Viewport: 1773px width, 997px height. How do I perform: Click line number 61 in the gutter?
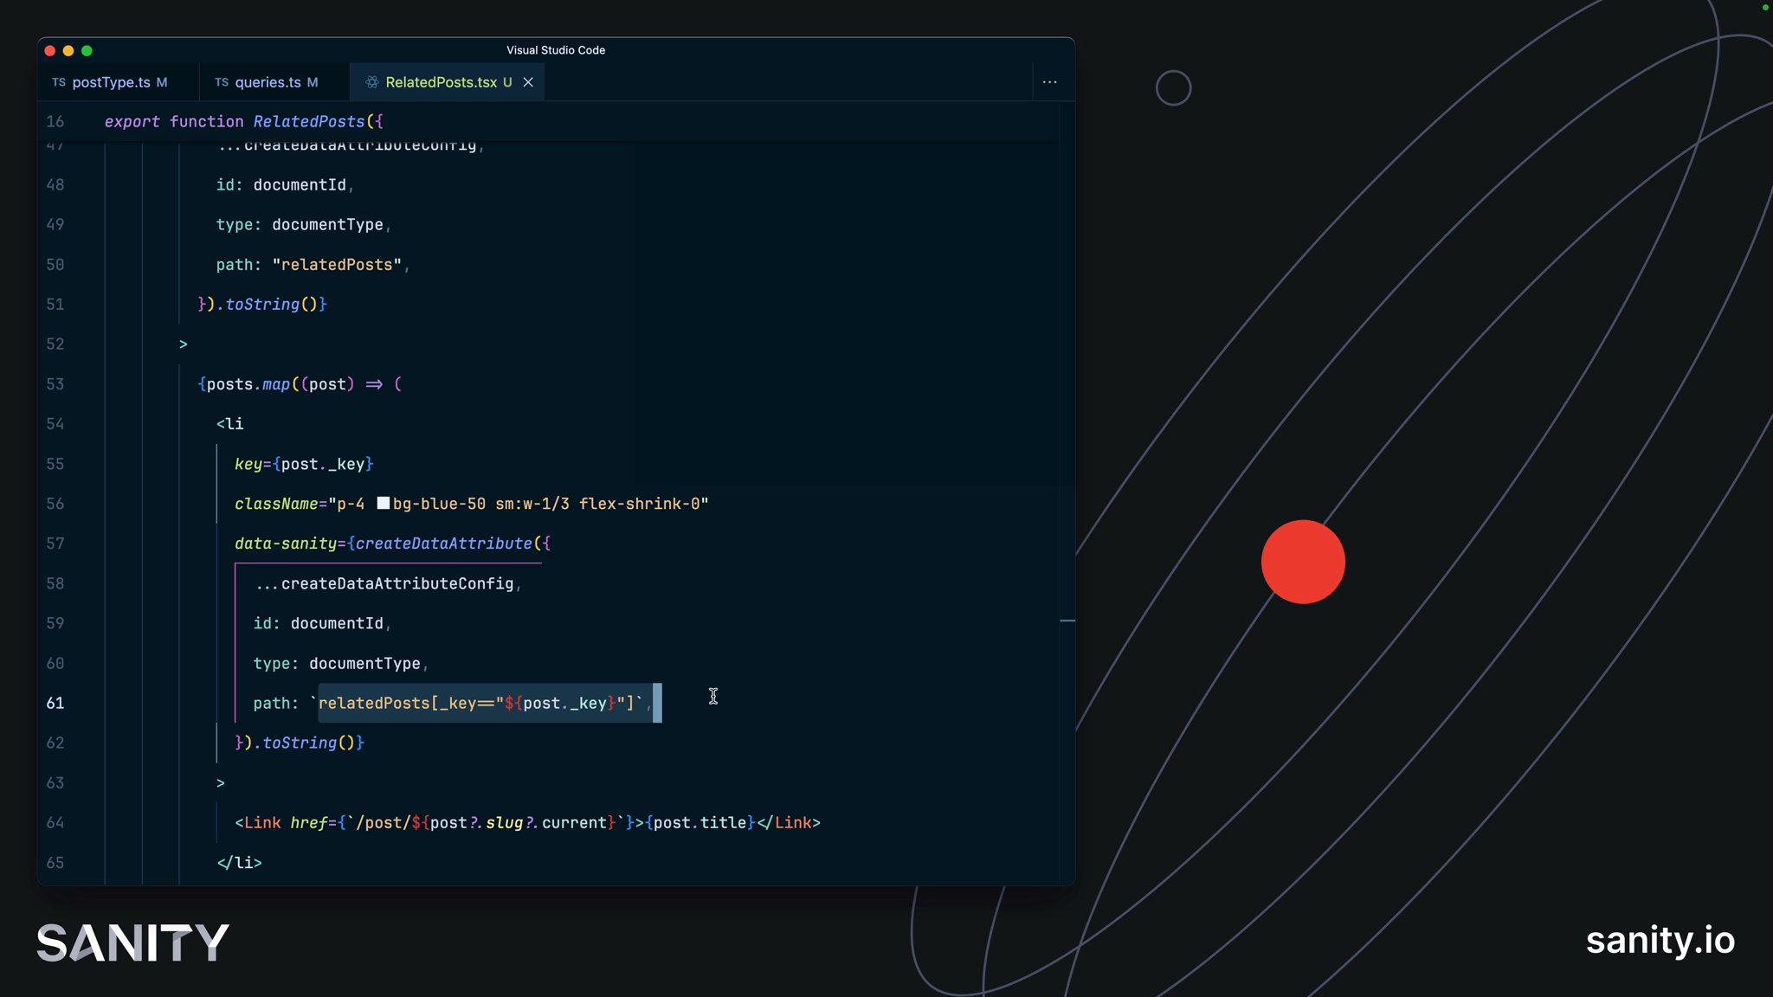[x=55, y=703]
